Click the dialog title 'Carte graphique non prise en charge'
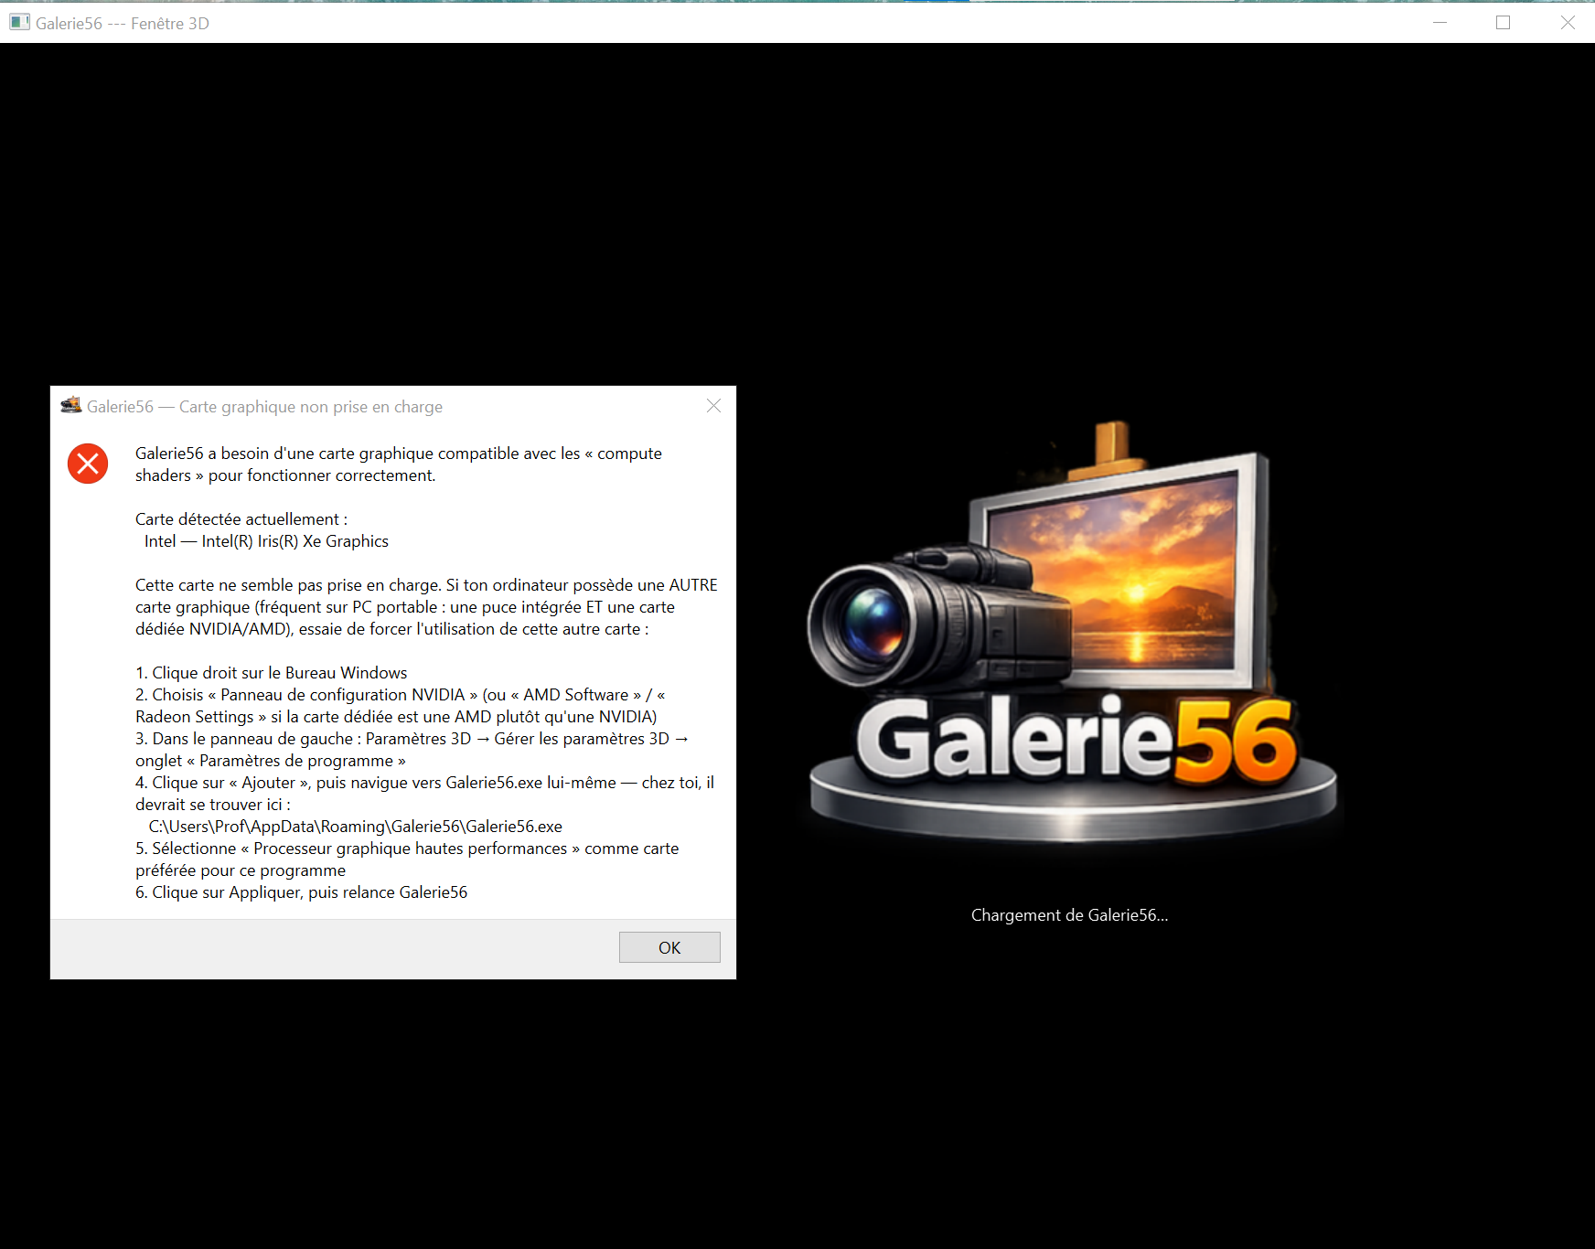1595x1249 pixels. tap(311, 407)
